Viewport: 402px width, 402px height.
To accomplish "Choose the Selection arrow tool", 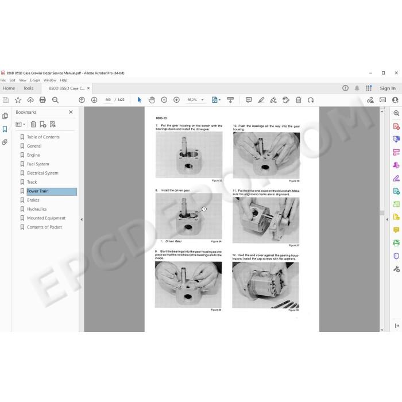I will [139, 100].
